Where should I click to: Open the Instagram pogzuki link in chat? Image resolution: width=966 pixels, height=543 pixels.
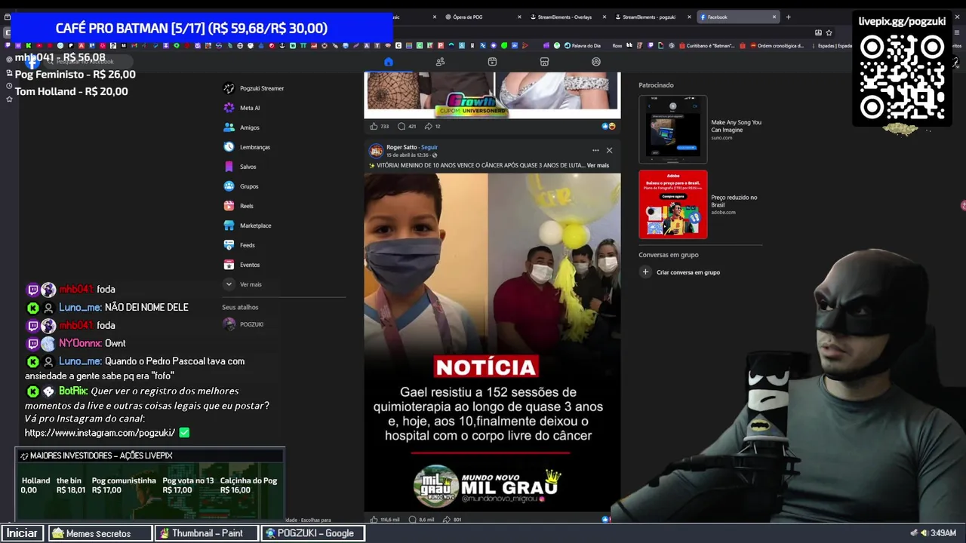point(100,433)
